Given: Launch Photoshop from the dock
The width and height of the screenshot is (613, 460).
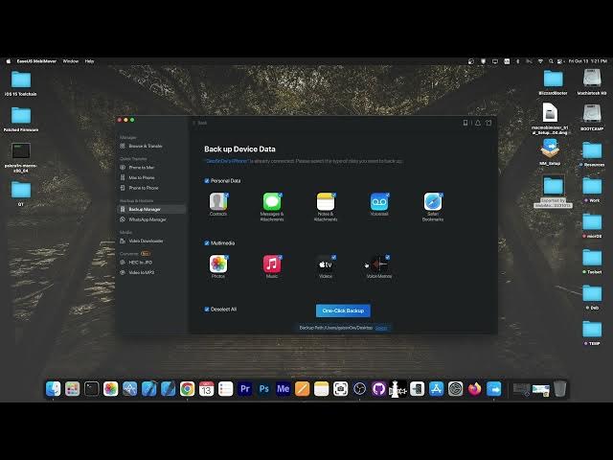Looking at the screenshot, I should point(264,389).
